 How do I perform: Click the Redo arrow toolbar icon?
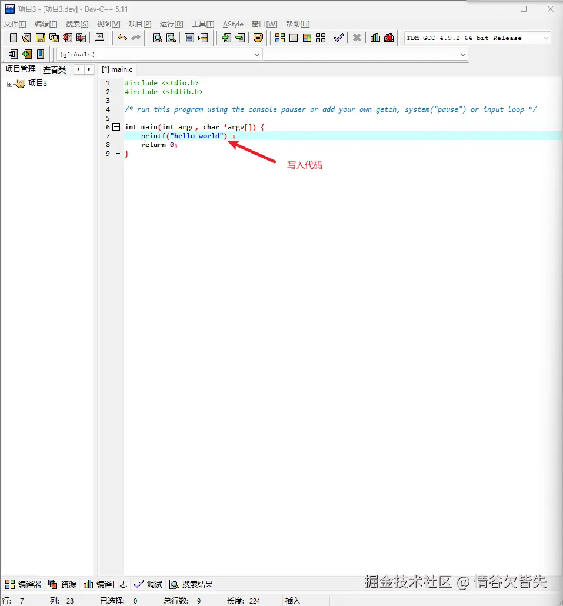[x=136, y=38]
